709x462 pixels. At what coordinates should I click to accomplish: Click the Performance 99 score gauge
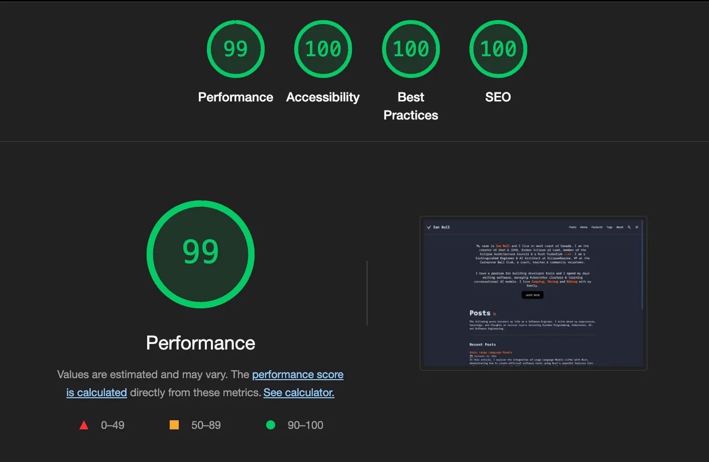(x=200, y=255)
